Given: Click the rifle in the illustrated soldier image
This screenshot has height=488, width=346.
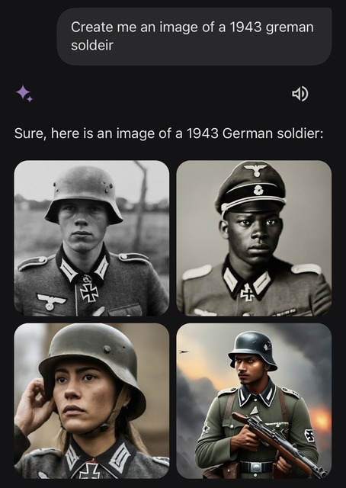Looking at the screenshot, I should (x=278, y=442).
